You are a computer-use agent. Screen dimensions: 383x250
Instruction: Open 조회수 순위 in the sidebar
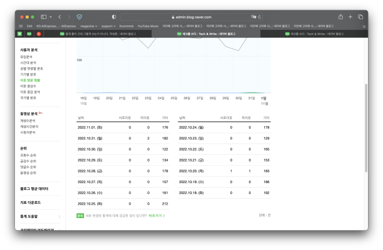coord(28,155)
